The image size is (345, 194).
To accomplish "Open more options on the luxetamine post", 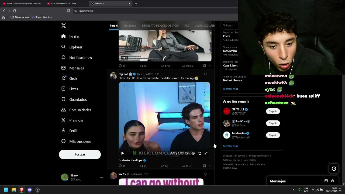I will [210, 174].
